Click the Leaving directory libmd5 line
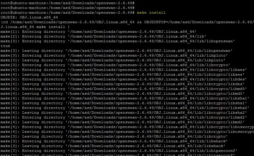Screen dimensions: 254x156 tap(122, 93)
